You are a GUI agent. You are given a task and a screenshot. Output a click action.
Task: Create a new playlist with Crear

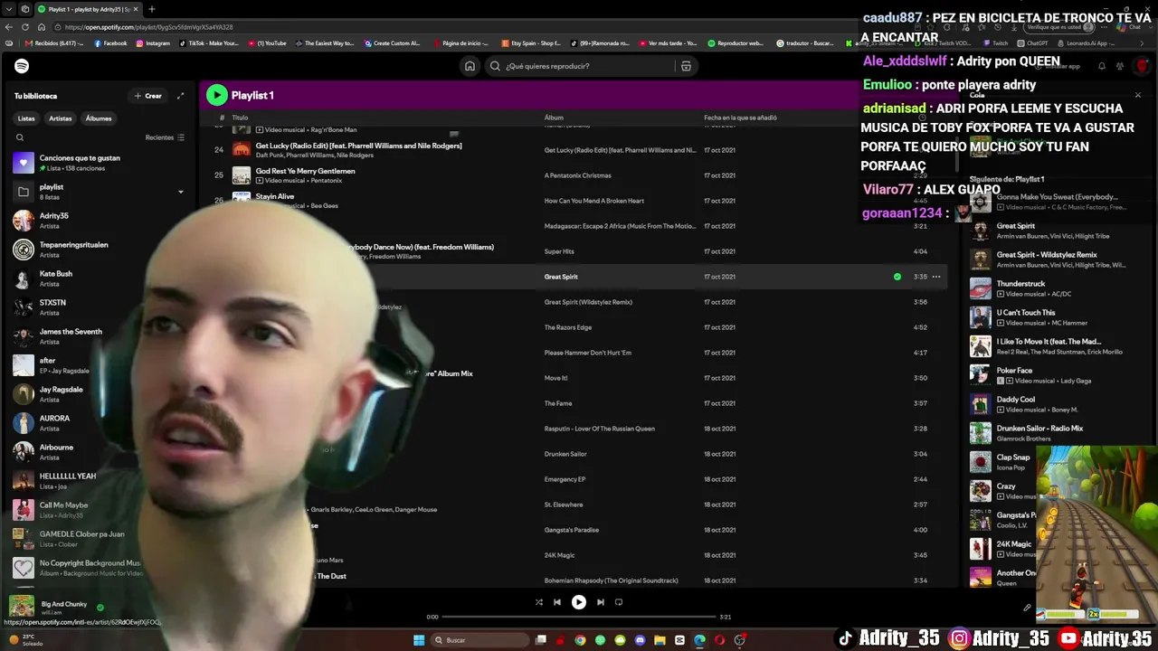click(x=148, y=96)
